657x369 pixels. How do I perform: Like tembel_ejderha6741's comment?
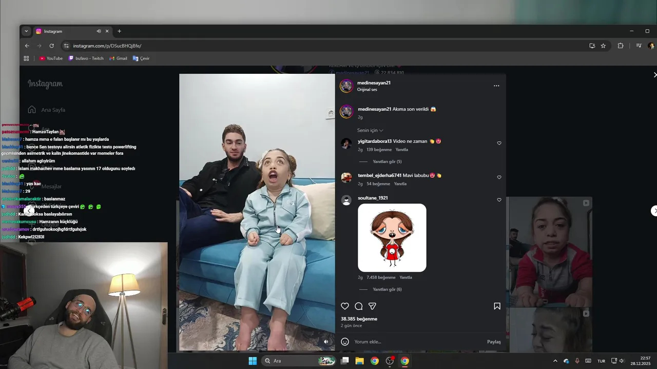point(499,177)
